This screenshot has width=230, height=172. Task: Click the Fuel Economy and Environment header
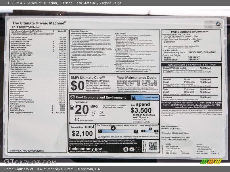[101, 97]
